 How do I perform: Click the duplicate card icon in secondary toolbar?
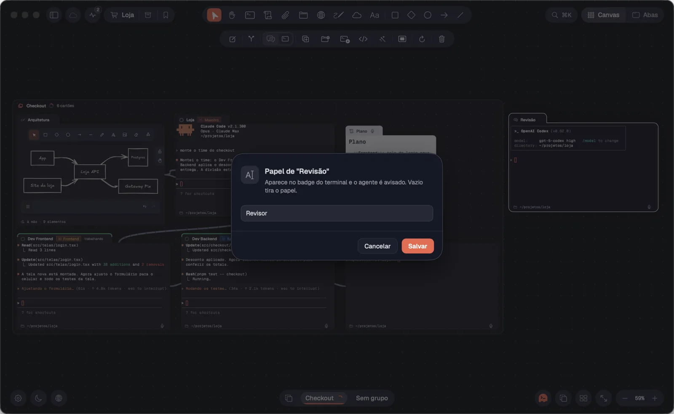[x=305, y=39]
